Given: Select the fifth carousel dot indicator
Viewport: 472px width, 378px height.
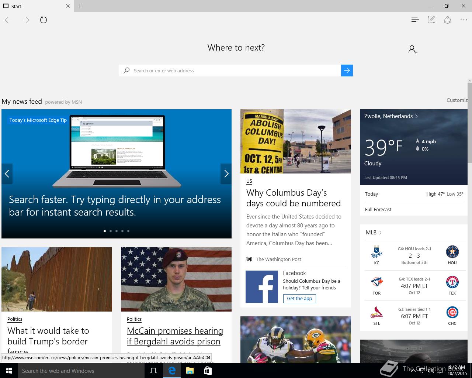Looking at the screenshot, I should [x=128, y=231].
